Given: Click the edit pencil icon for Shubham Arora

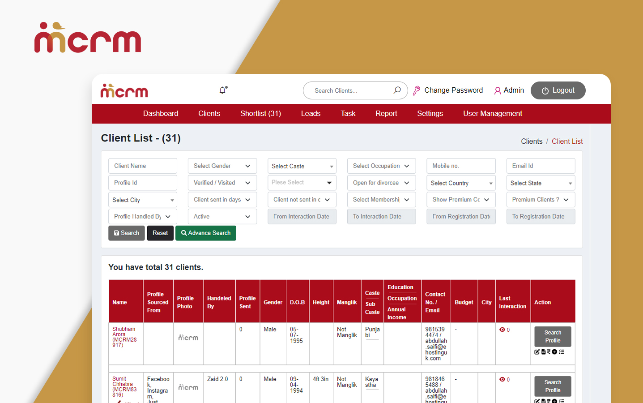Looking at the screenshot, I should 537,352.
